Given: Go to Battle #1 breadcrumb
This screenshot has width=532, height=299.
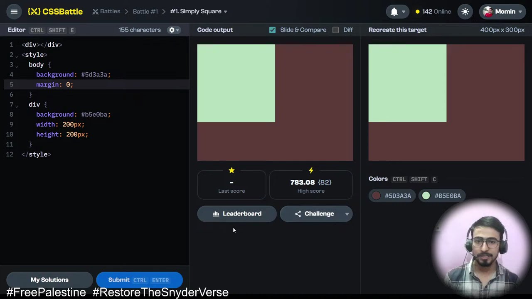Looking at the screenshot, I should pyautogui.click(x=145, y=12).
